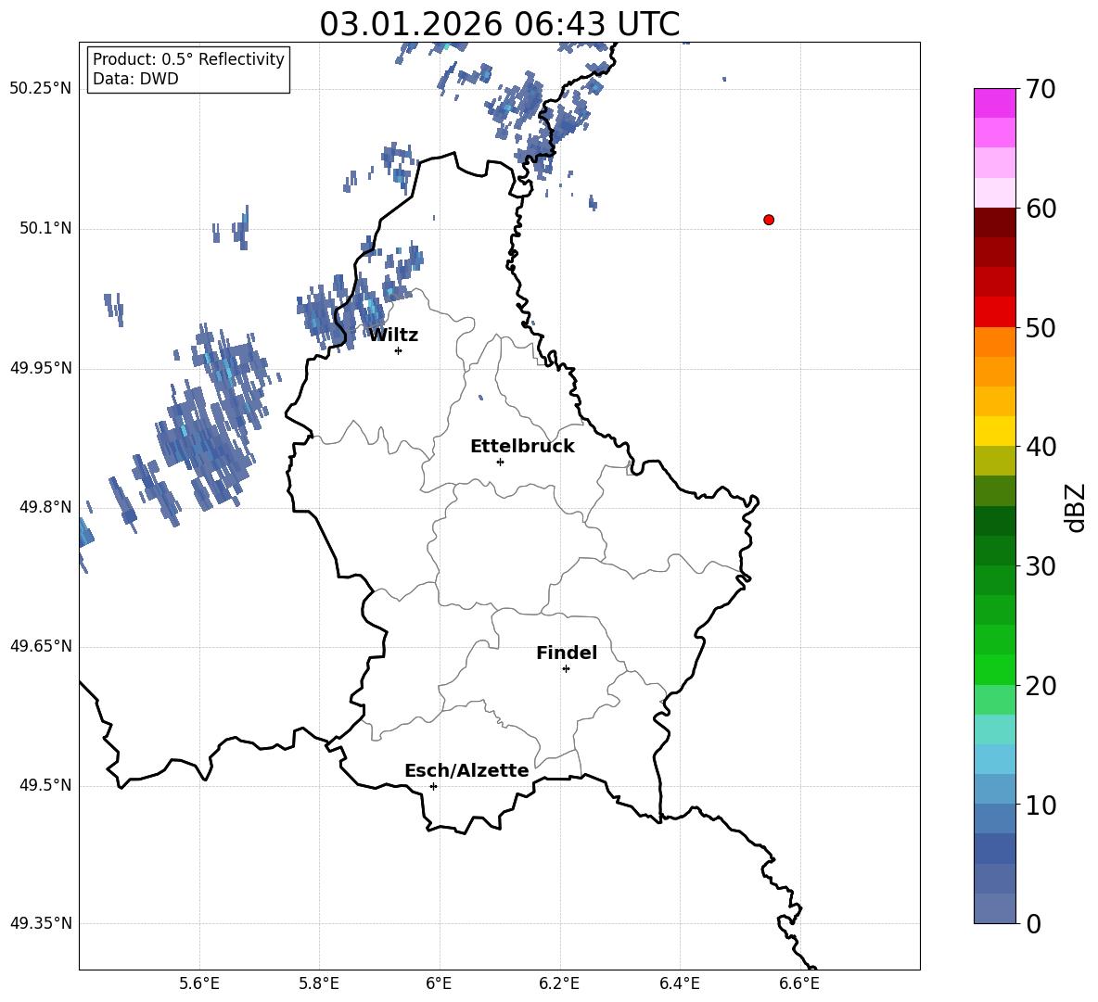Select the Wiltz city label
Image resolution: width=1098 pixels, height=1002 pixels.
[393, 336]
